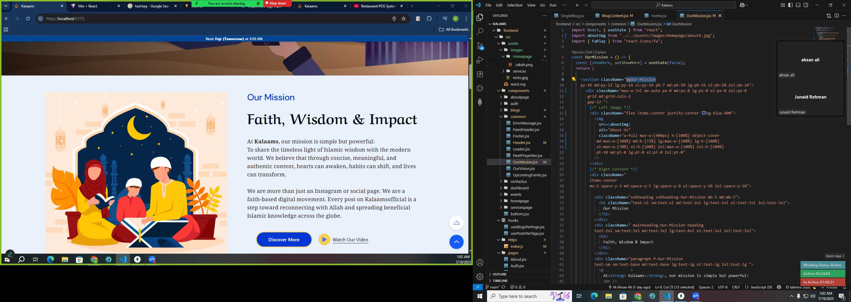Image resolution: width=851 pixels, height=302 pixels.
Task: Switch to Vite + React Chrome tab
Action: (x=95, y=6)
